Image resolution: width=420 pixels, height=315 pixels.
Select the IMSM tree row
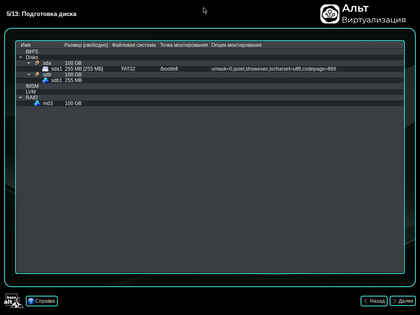click(210, 86)
